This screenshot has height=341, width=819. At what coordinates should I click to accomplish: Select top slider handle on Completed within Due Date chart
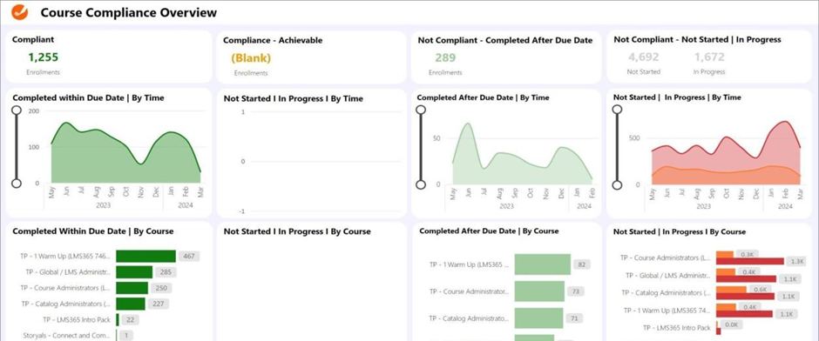17,110
